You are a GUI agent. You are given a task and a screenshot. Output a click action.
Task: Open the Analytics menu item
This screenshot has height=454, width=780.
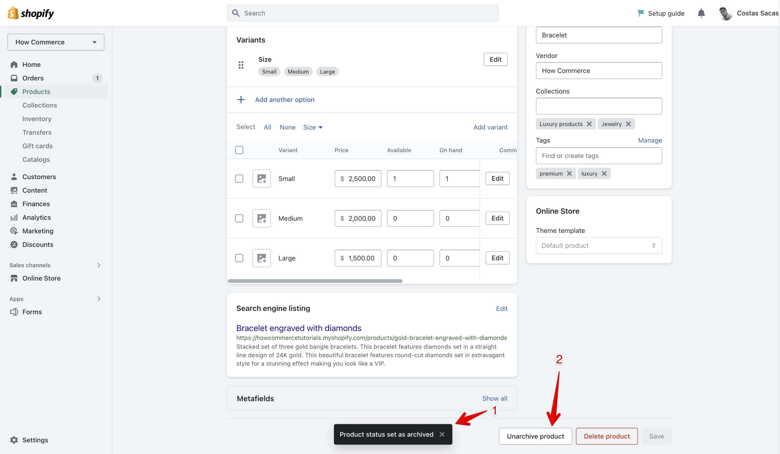click(37, 218)
